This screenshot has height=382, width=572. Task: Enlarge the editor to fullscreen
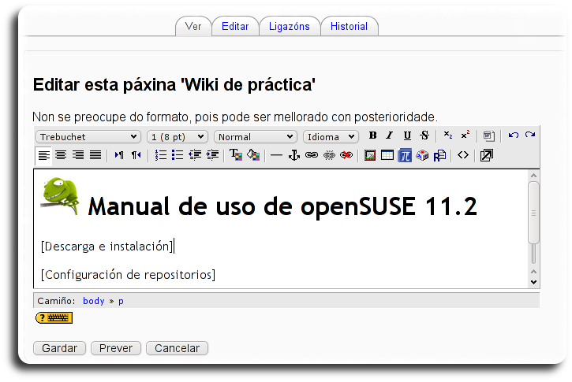click(x=487, y=155)
